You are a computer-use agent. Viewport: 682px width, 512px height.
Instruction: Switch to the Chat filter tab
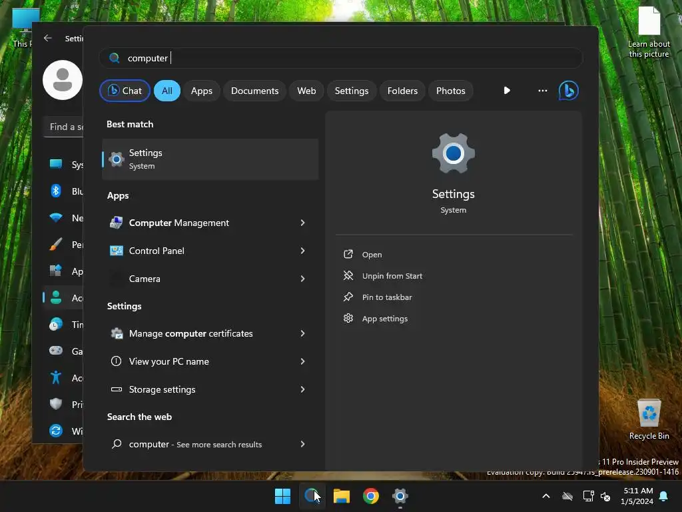click(x=125, y=91)
